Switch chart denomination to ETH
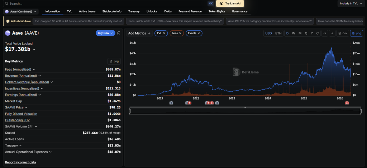The height and width of the screenshot is (168, 367). (x=278, y=33)
